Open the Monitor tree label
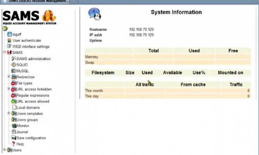This screenshot has height=155, width=259. tap(23, 126)
